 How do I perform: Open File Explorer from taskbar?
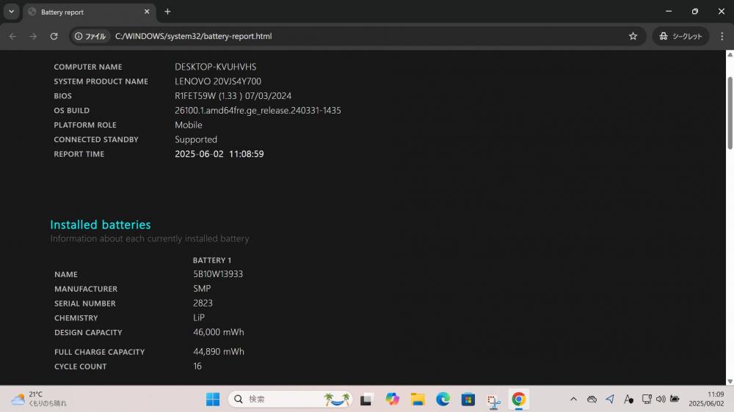pos(418,399)
